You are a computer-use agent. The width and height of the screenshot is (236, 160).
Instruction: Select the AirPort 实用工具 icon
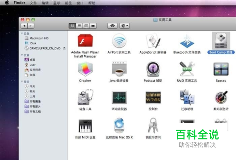(119, 41)
